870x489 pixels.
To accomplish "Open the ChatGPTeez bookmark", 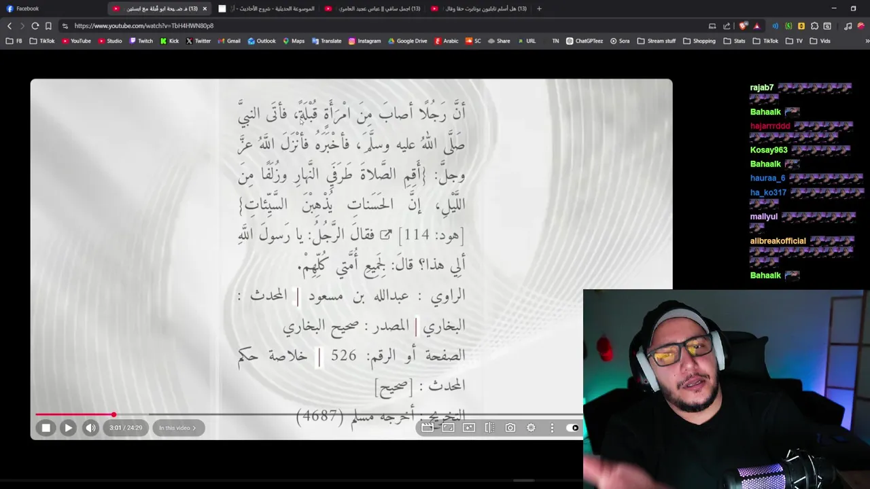I will click(x=584, y=41).
